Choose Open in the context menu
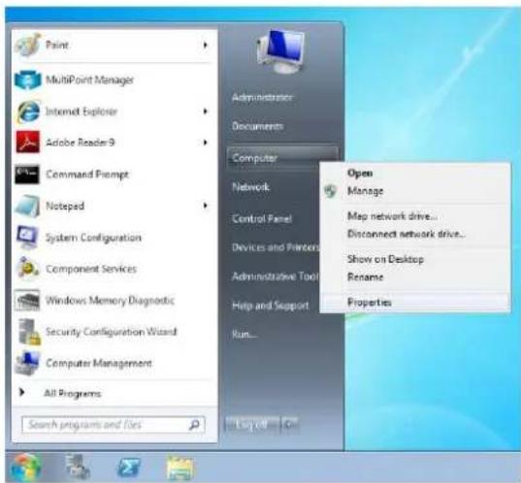The width and height of the screenshot is (521, 483). tap(360, 173)
